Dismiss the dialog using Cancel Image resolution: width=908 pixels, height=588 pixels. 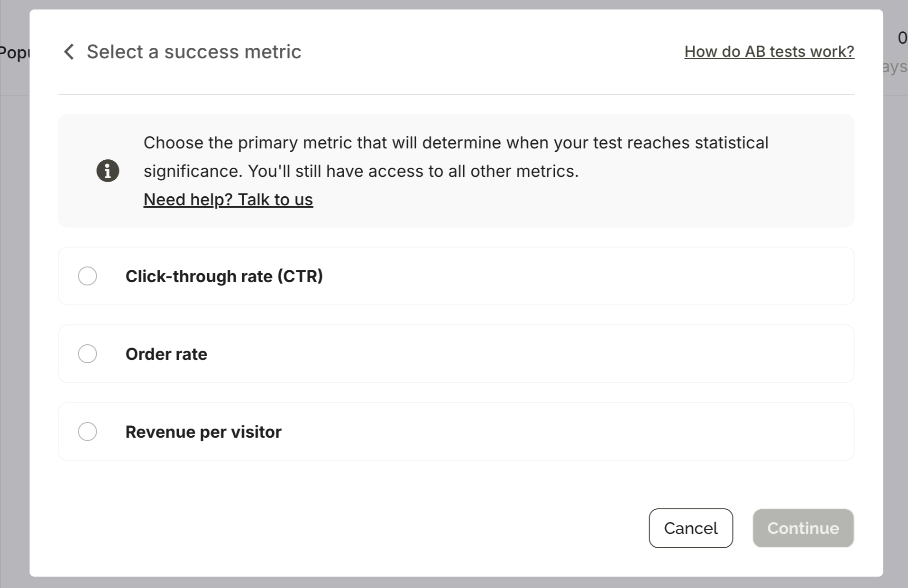click(690, 528)
